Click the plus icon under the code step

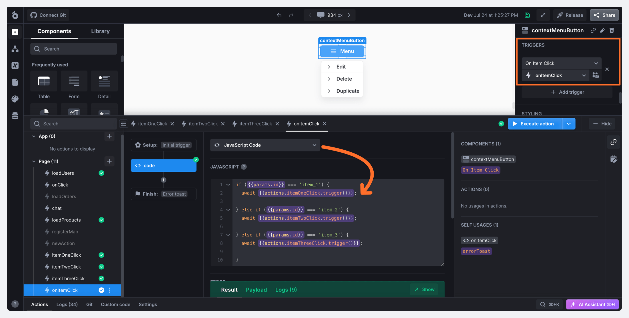tap(163, 180)
